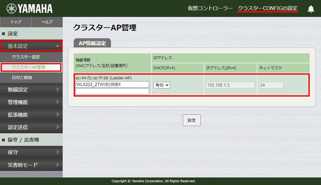Click the empty installation location field
The image size is (321, 185).
pos(112,92)
